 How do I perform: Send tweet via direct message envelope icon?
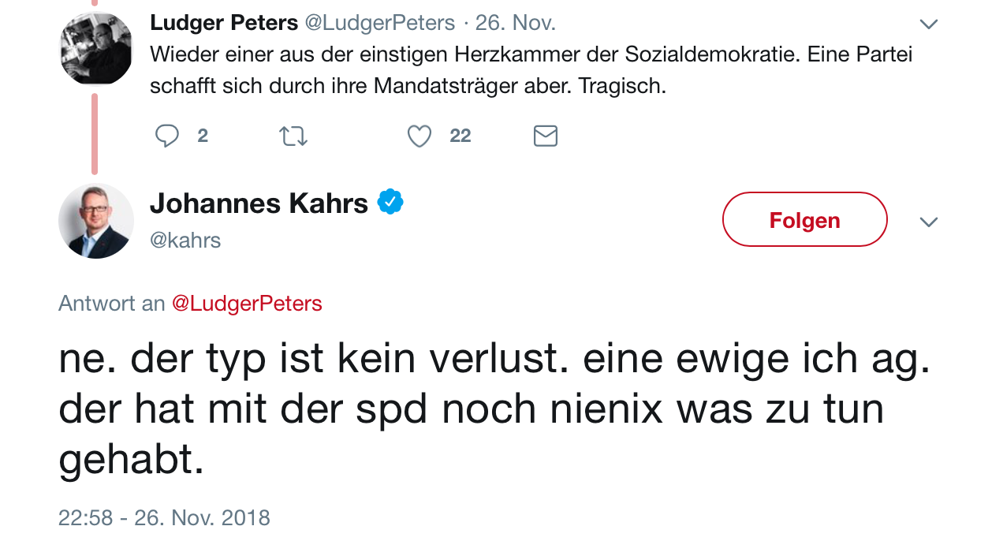546,136
